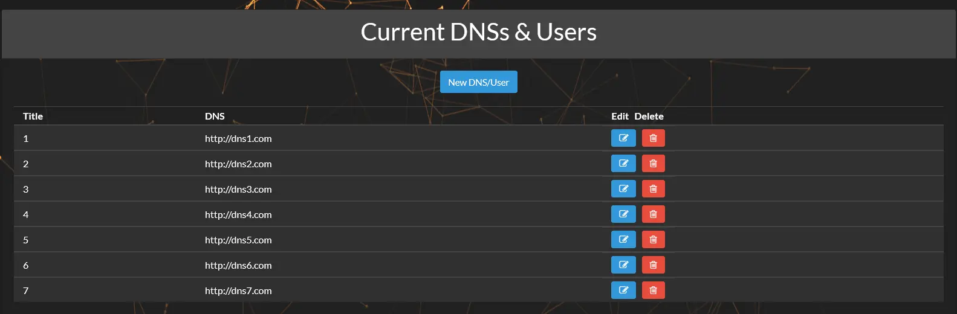Delete the dns2.com row

click(x=653, y=164)
